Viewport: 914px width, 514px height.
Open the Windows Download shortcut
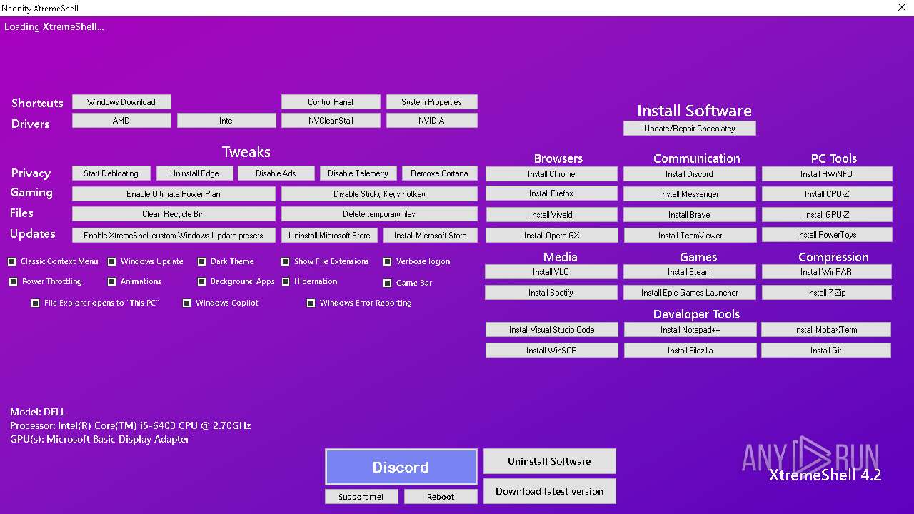(121, 102)
